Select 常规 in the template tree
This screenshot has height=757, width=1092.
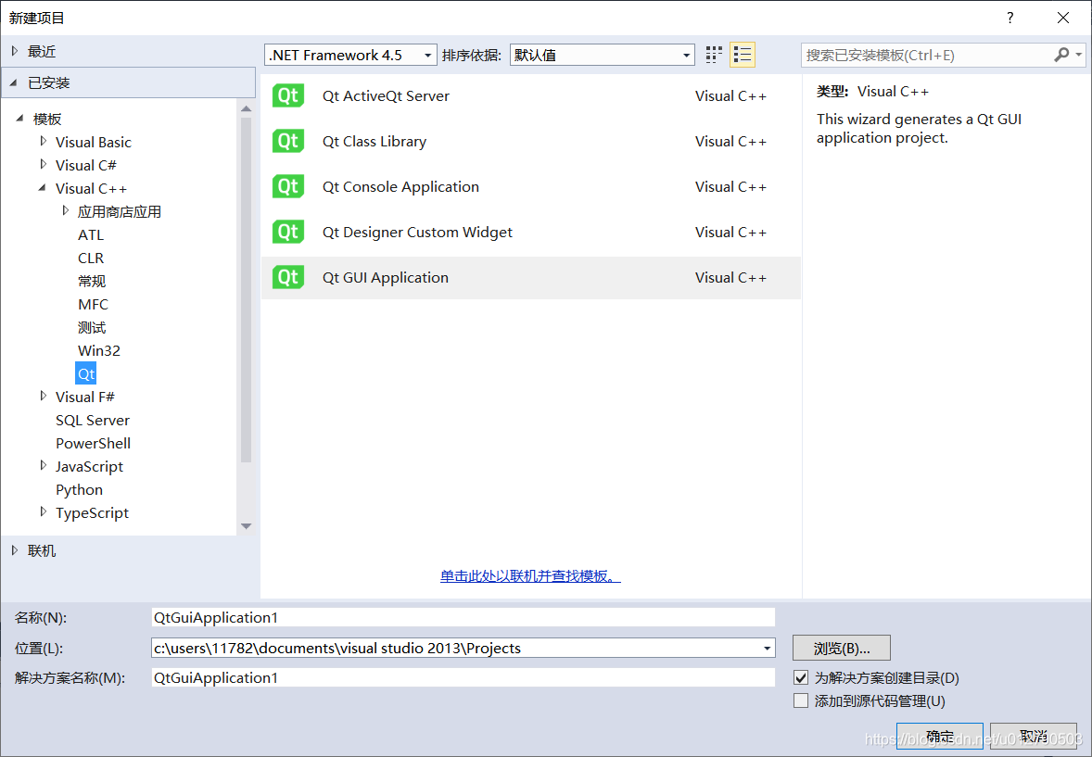point(92,282)
